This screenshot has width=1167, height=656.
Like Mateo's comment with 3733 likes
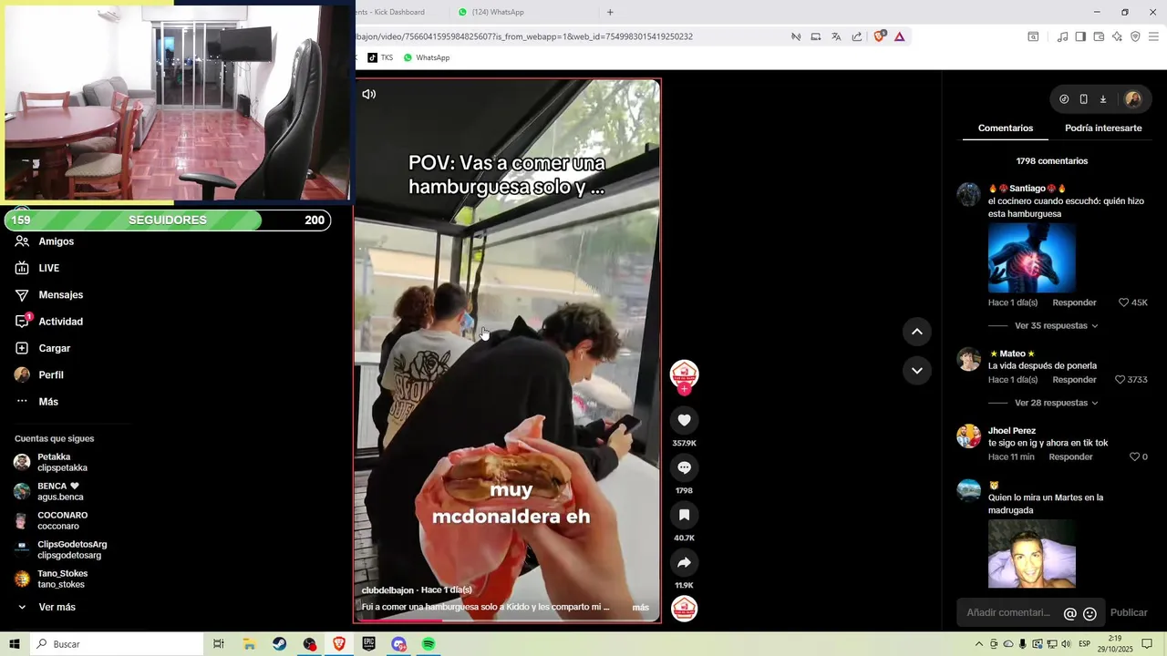pos(1121,380)
